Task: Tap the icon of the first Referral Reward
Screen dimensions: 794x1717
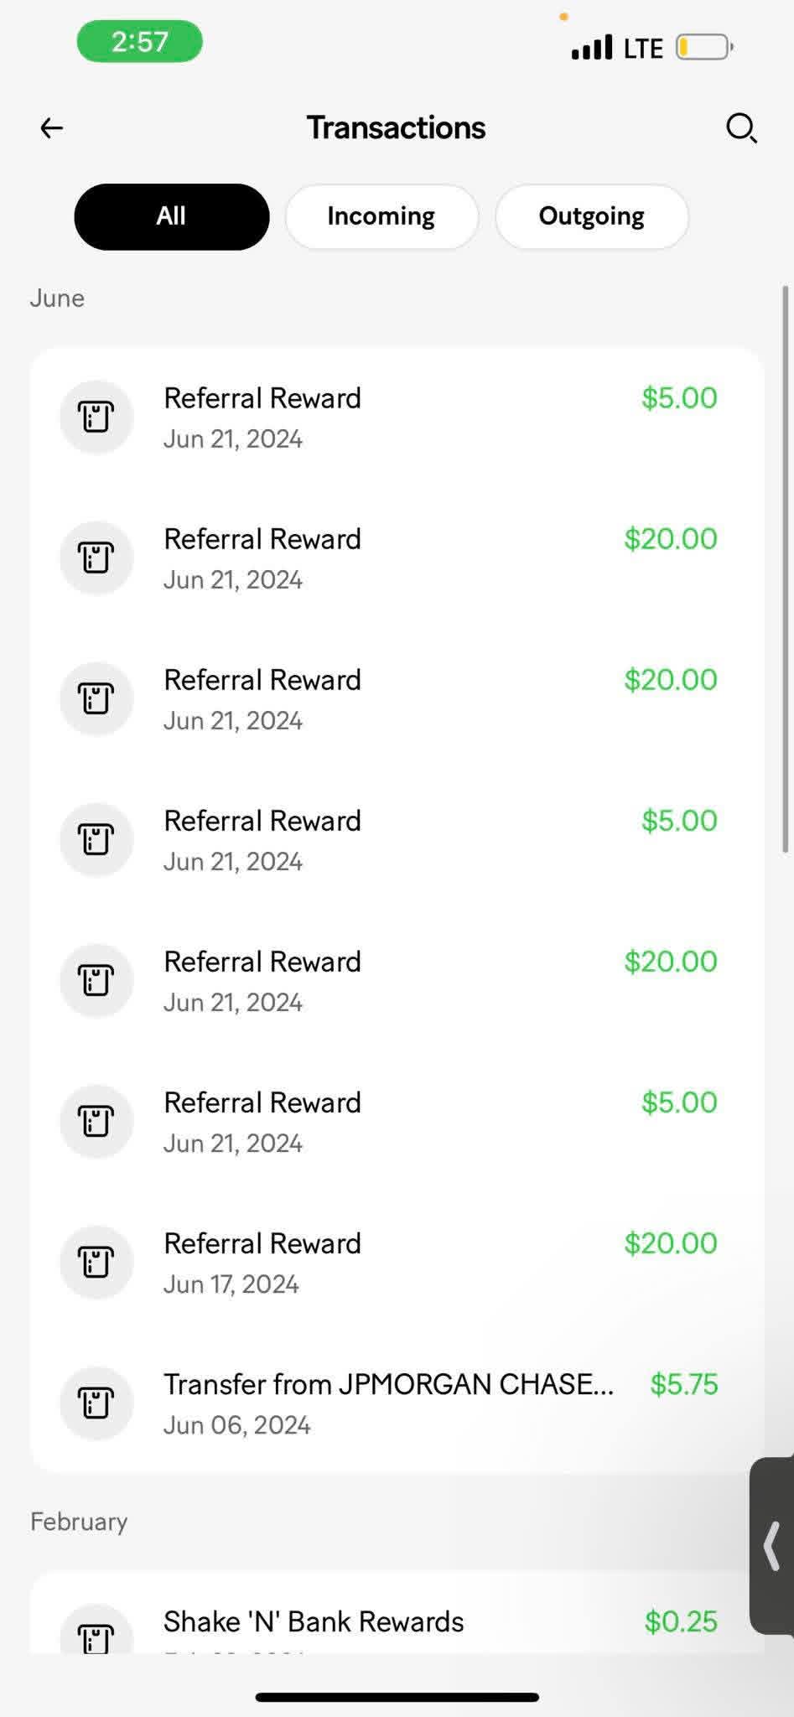Action: pos(96,417)
